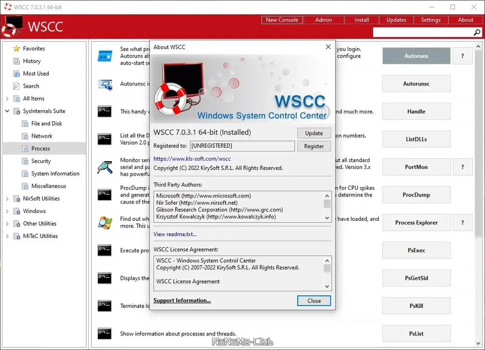Open help for Process Explorer via question mark
485x350 pixels.
[462, 222]
